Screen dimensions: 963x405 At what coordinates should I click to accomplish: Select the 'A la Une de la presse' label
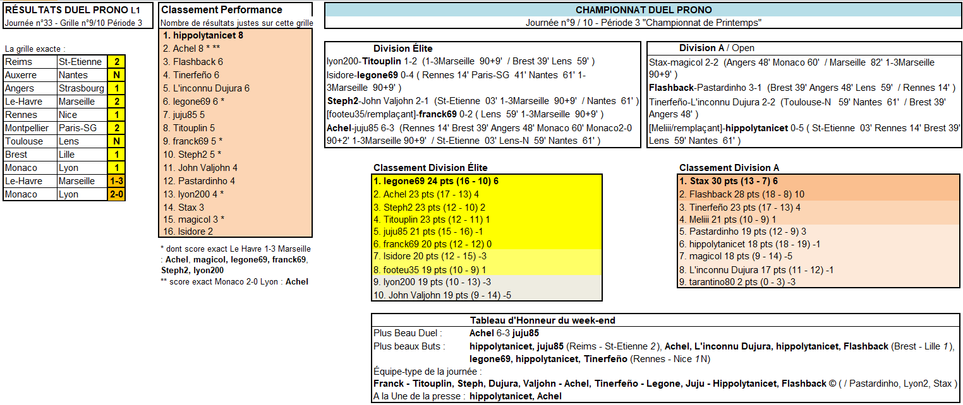(418, 396)
